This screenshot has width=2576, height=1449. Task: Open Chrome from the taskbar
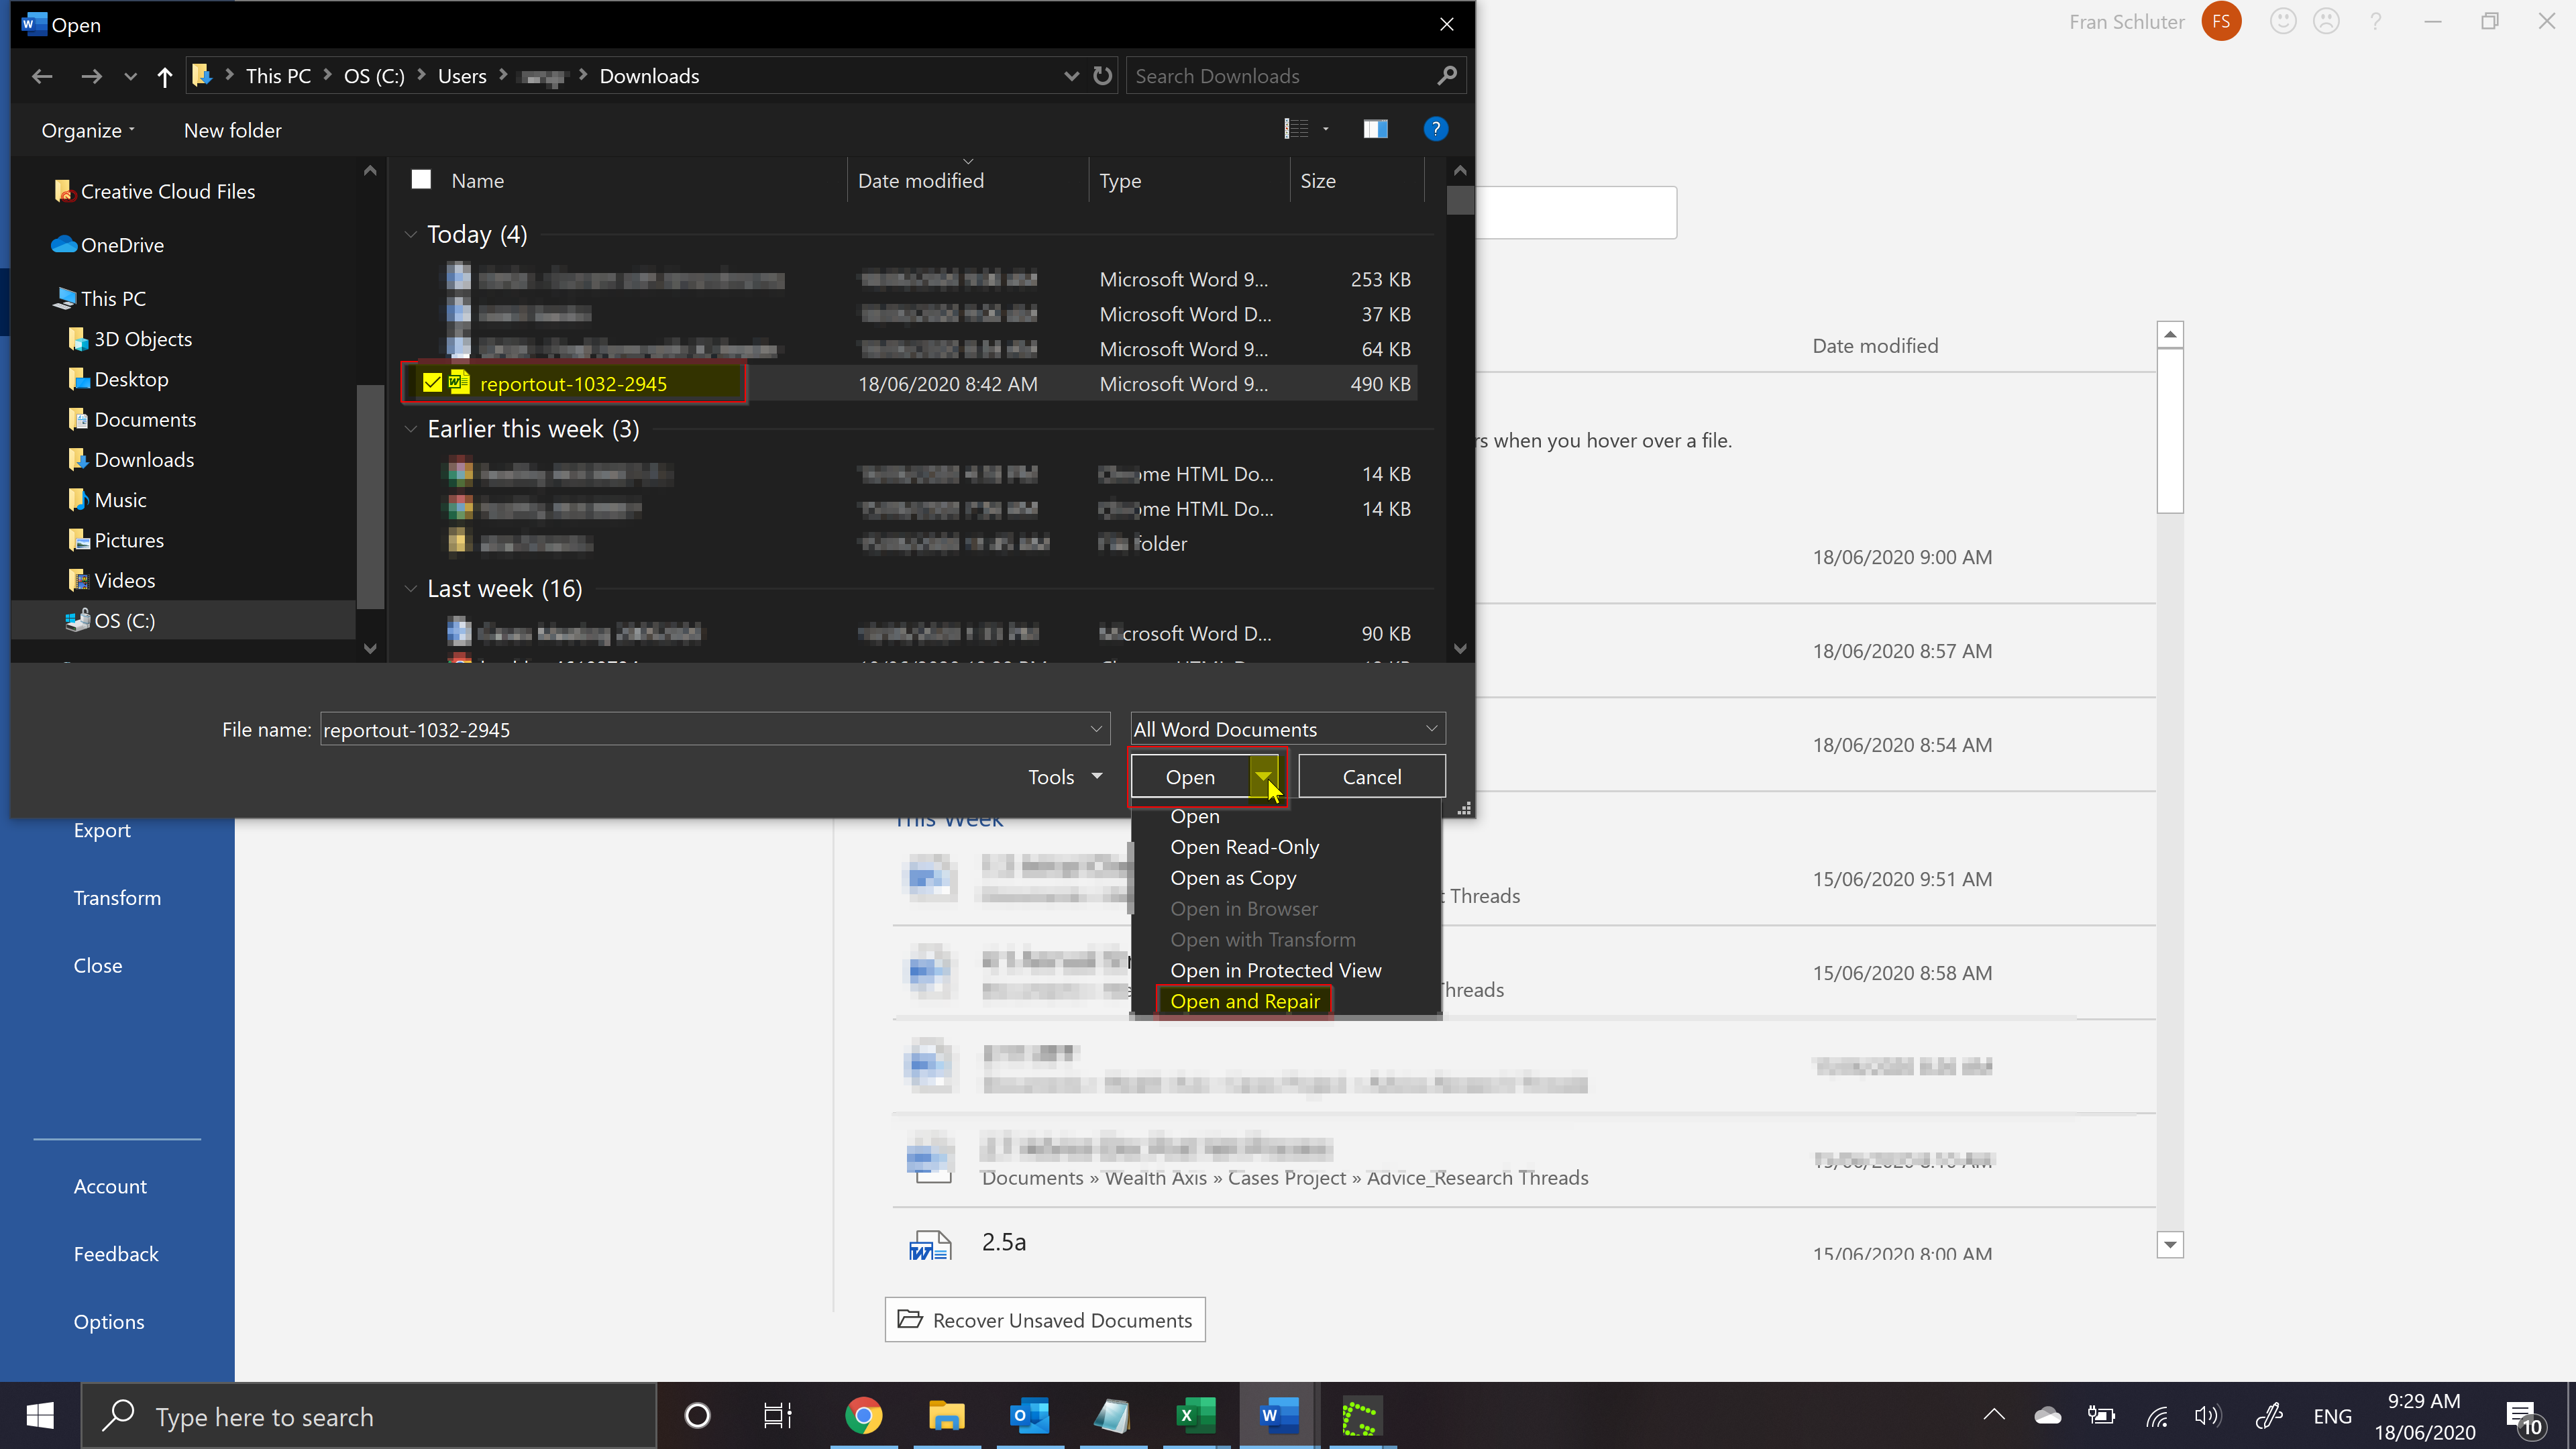click(x=863, y=1416)
